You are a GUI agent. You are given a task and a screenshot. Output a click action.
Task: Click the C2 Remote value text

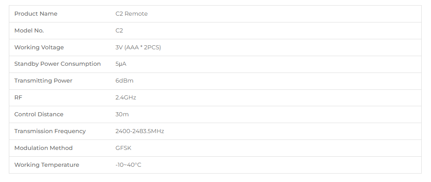(x=131, y=14)
